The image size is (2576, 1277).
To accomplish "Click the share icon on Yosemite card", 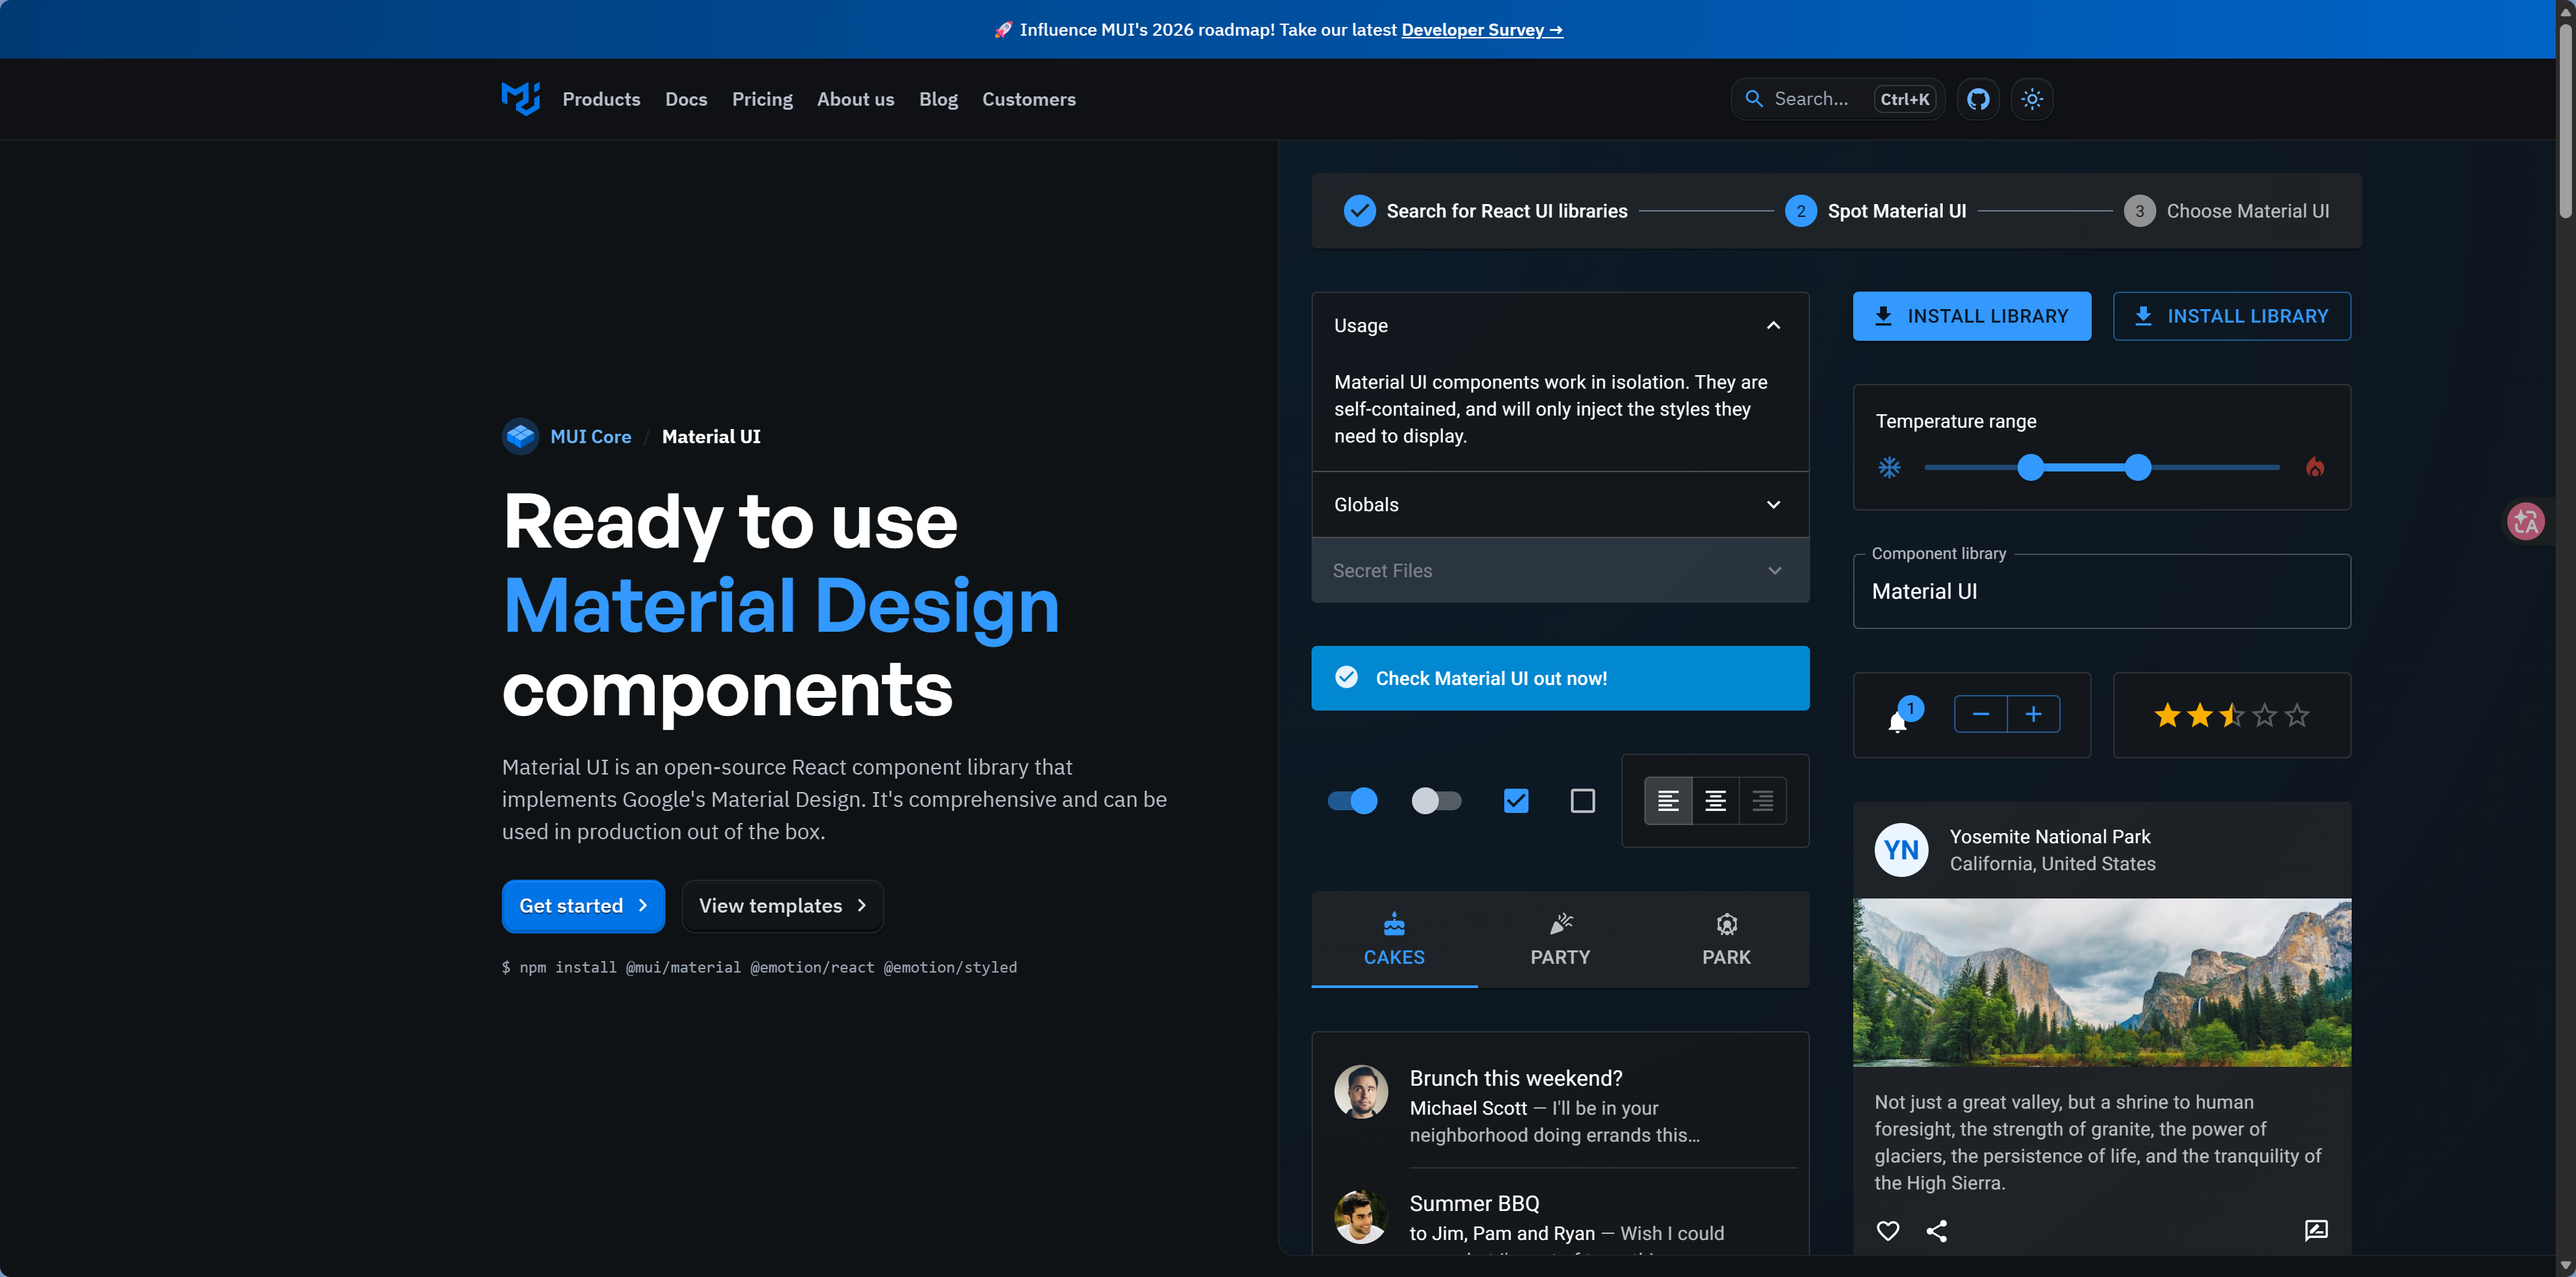I will click(x=1936, y=1230).
